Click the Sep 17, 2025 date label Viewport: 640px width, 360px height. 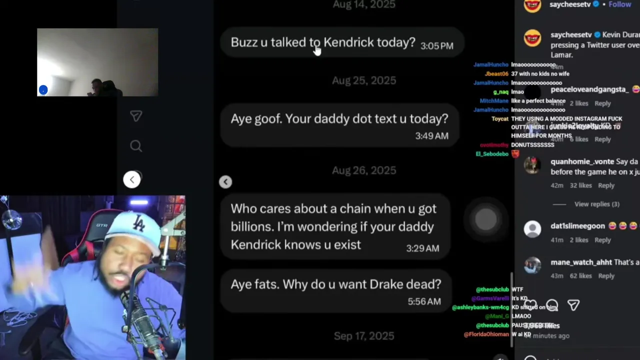click(364, 336)
